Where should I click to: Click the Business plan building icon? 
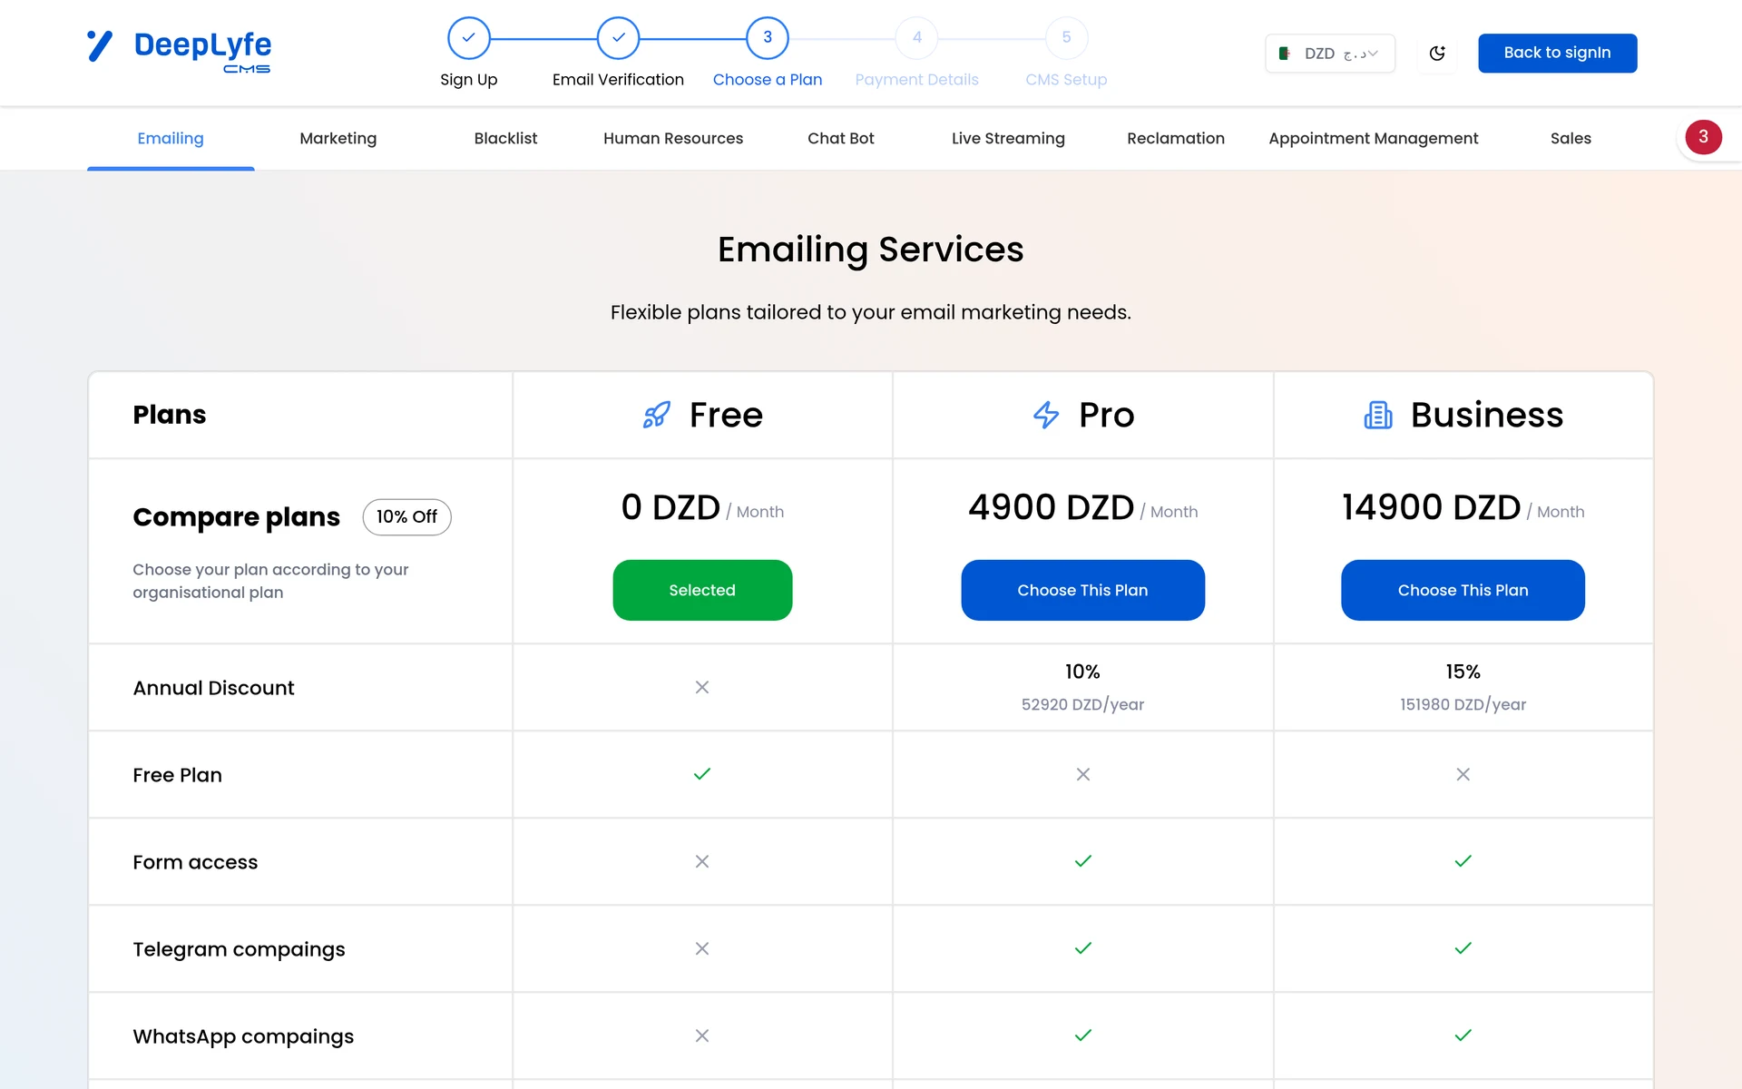click(1378, 415)
